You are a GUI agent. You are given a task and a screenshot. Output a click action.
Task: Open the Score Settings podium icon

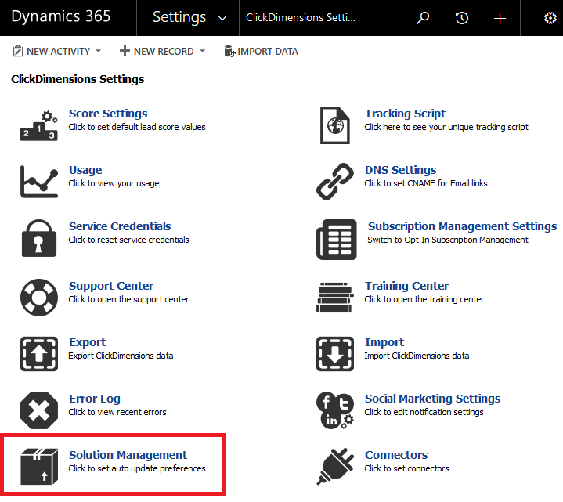(x=39, y=125)
